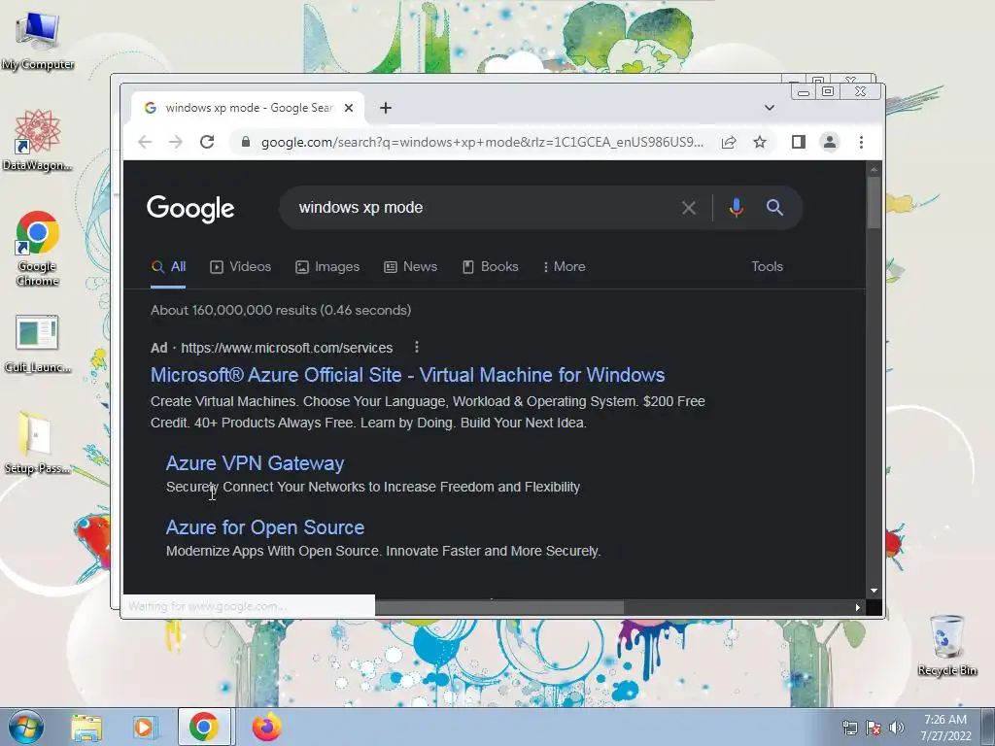Click the Show desktop strip
Viewport: 995px width, 746px height.
tap(989, 727)
